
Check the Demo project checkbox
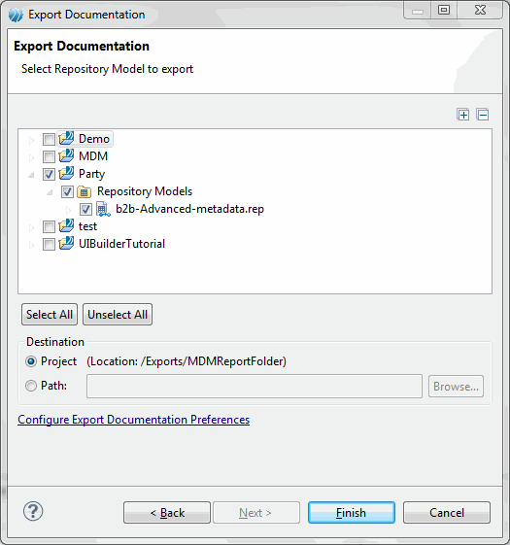tap(49, 139)
